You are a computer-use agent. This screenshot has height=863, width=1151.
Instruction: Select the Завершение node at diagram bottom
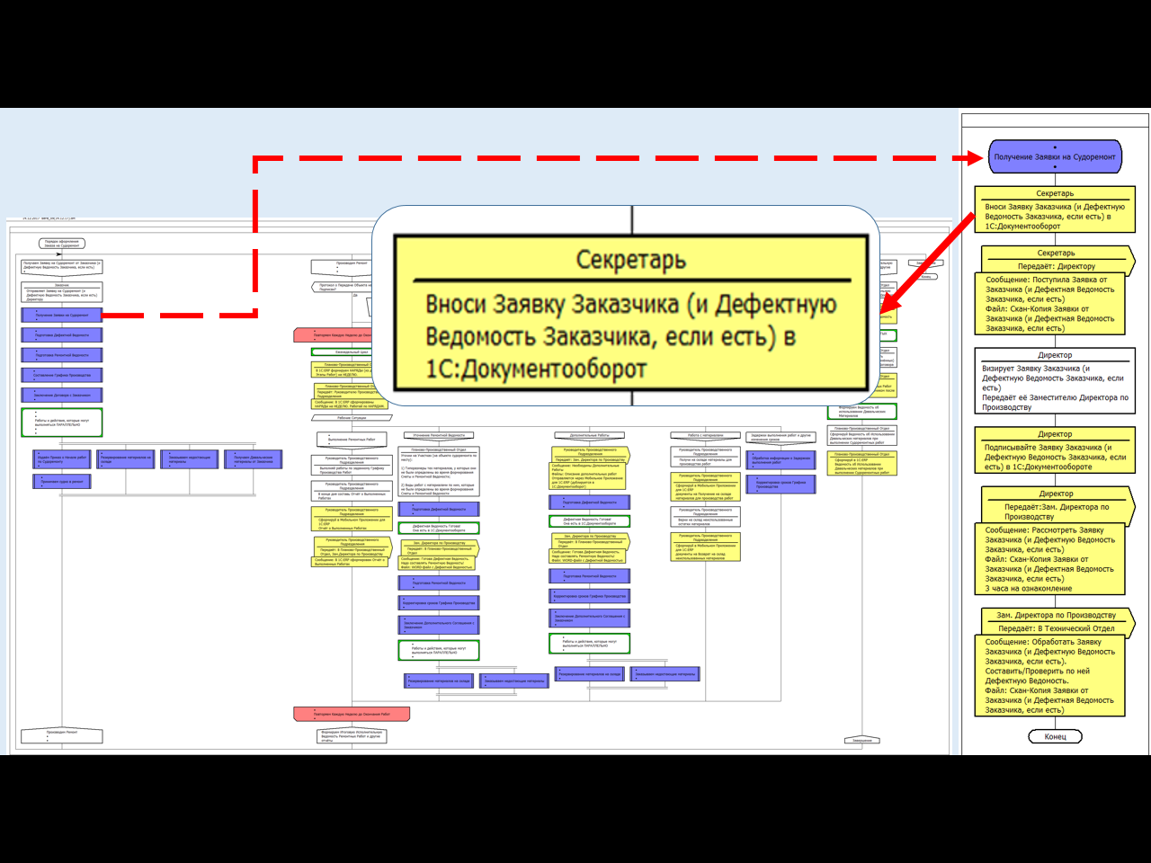pyautogui.click(x=862, y=740)
